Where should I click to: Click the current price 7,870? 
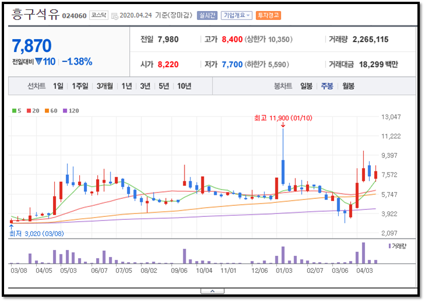tap(31, 45)
